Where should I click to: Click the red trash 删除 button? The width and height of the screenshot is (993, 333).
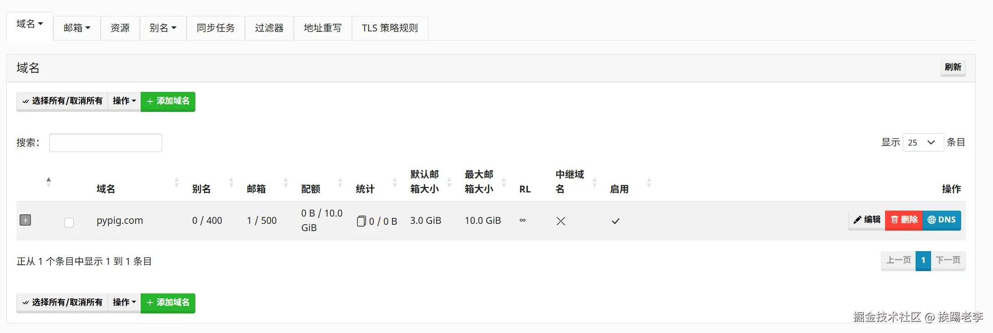pyautogui.click(x=904, y=220)
